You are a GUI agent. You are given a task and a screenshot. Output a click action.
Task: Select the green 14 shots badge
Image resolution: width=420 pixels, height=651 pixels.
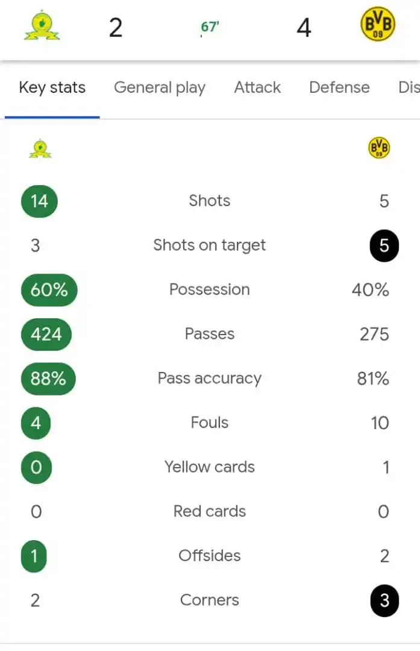click(x=39, y=201)
